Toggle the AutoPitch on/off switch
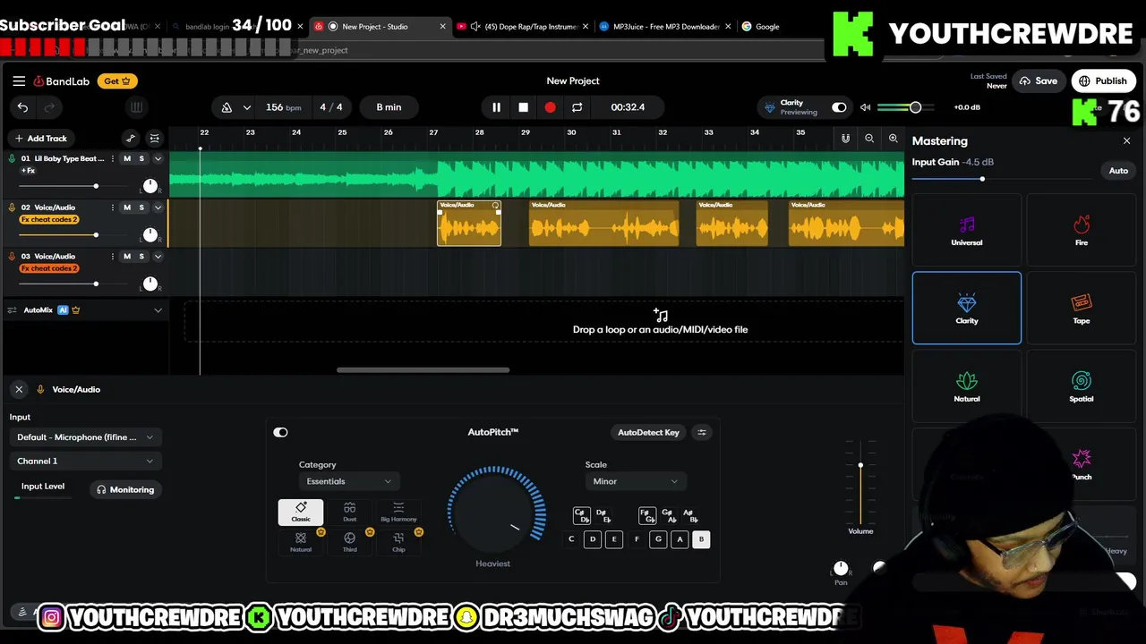The width and height of the screenshot is (1146, 644). (x=280, y=432)
